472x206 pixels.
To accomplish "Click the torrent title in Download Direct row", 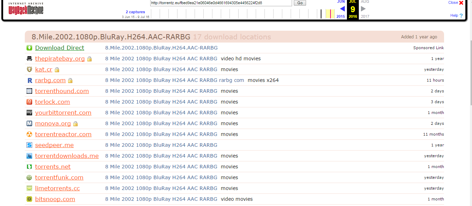I will coord(161,48).
